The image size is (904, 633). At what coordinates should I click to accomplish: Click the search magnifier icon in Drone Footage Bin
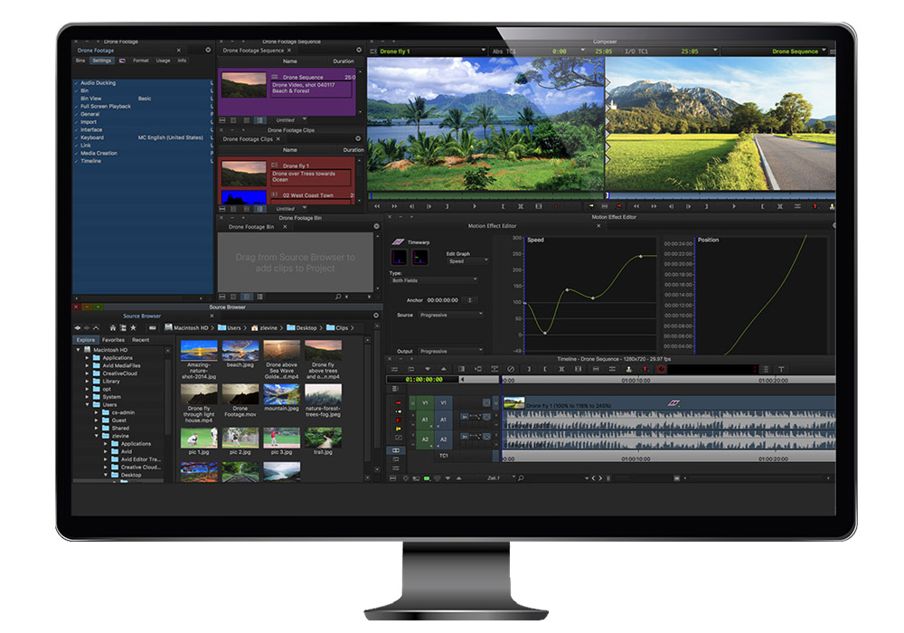pos(338,297)
